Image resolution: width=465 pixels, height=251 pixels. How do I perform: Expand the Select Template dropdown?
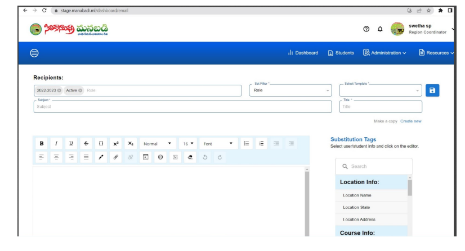point(380,91)
